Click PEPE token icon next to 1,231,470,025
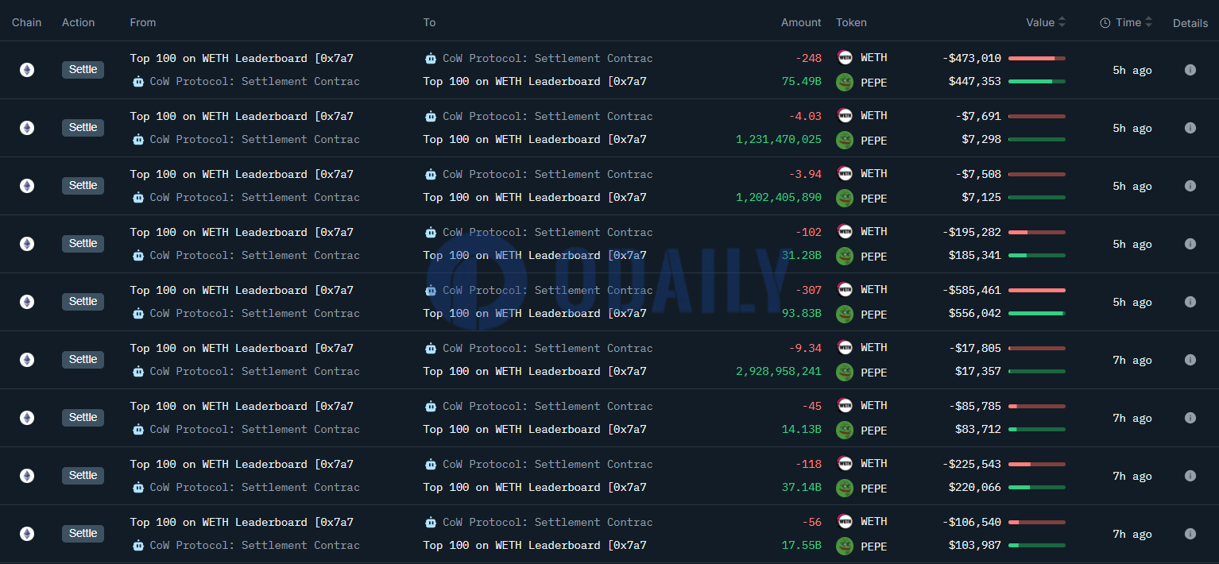The width and height of the screenshot is (1219, 564). pyautogui.click(x=845, y=140)
